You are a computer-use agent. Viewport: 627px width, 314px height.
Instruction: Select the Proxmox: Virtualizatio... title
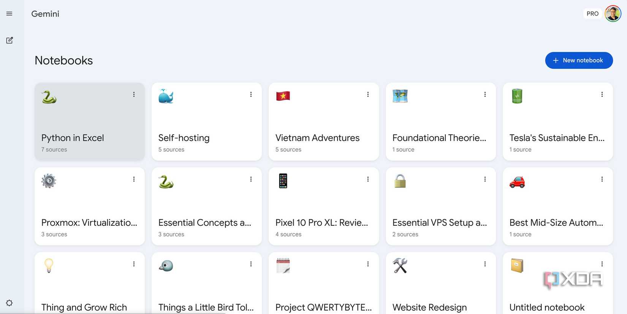[x=89, y=223]
